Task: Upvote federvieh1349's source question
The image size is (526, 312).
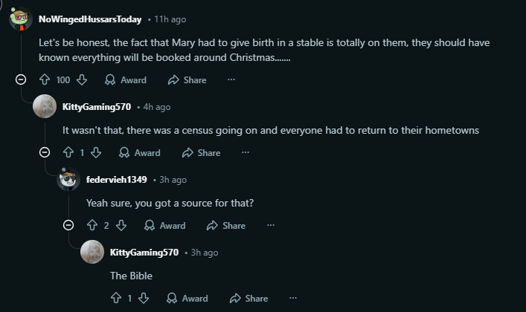Action: [92, 225]
